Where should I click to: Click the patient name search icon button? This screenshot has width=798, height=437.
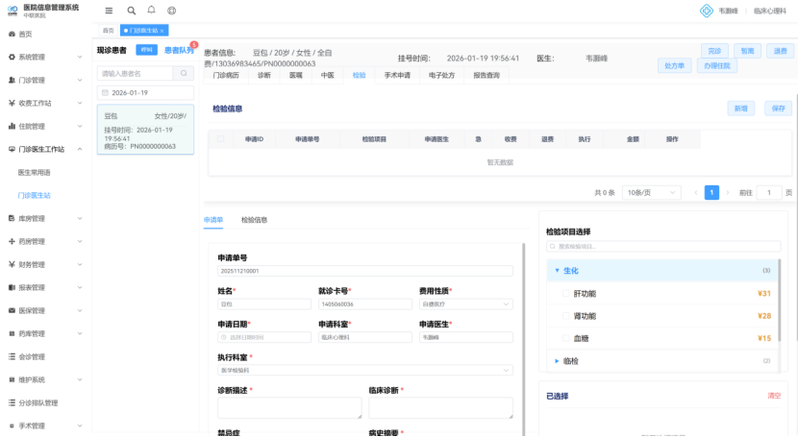point(183,73)
